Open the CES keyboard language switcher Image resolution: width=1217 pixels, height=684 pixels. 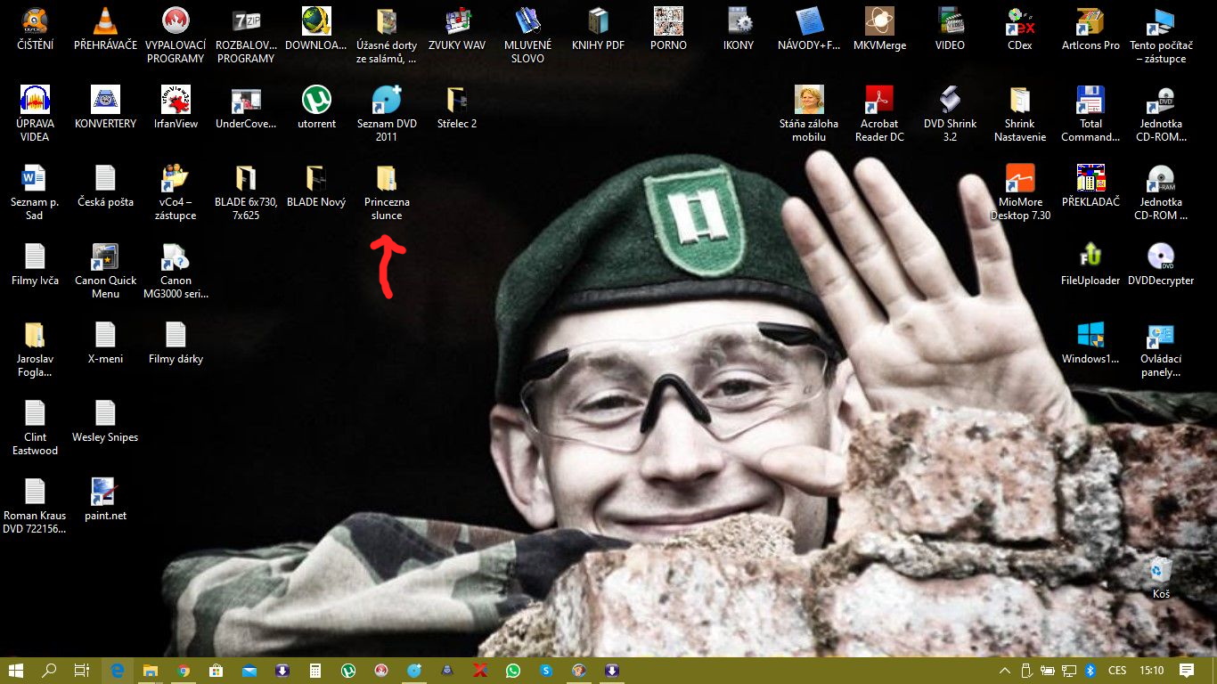coord(1116,671)
